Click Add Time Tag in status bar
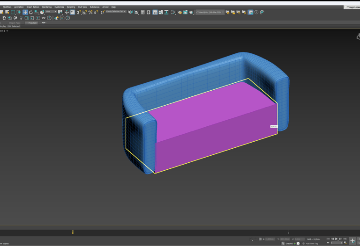360x246 pixels. click(x=312, y=243)
